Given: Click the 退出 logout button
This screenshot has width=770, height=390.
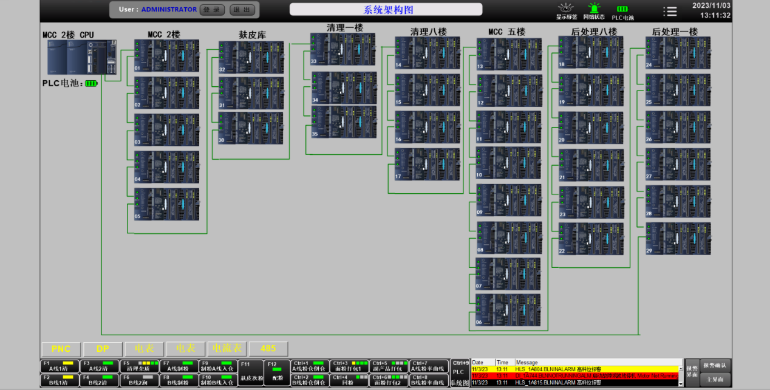Looking at the screenshot, I should (242, 10).
